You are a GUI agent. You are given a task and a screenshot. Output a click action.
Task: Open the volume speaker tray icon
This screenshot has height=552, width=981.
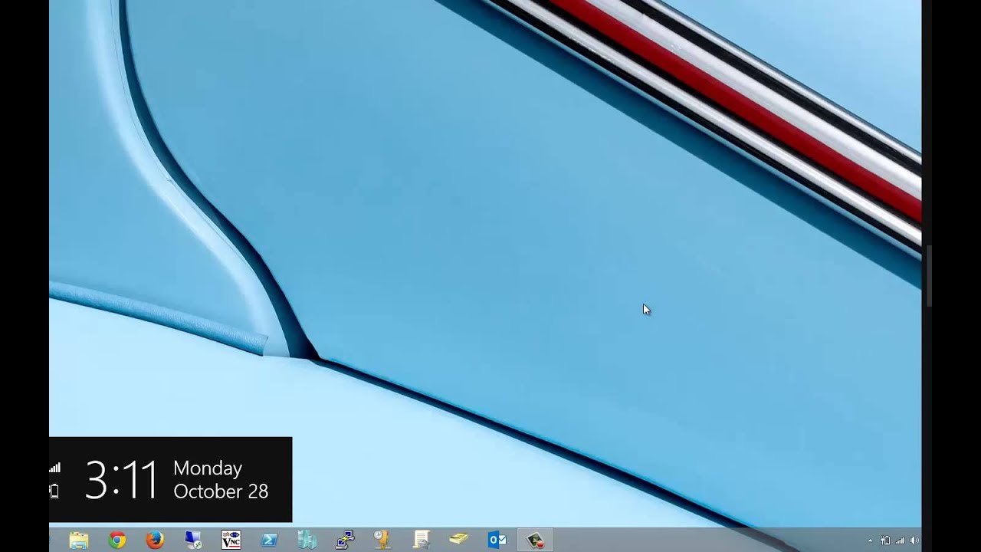[x=914, y=540]
